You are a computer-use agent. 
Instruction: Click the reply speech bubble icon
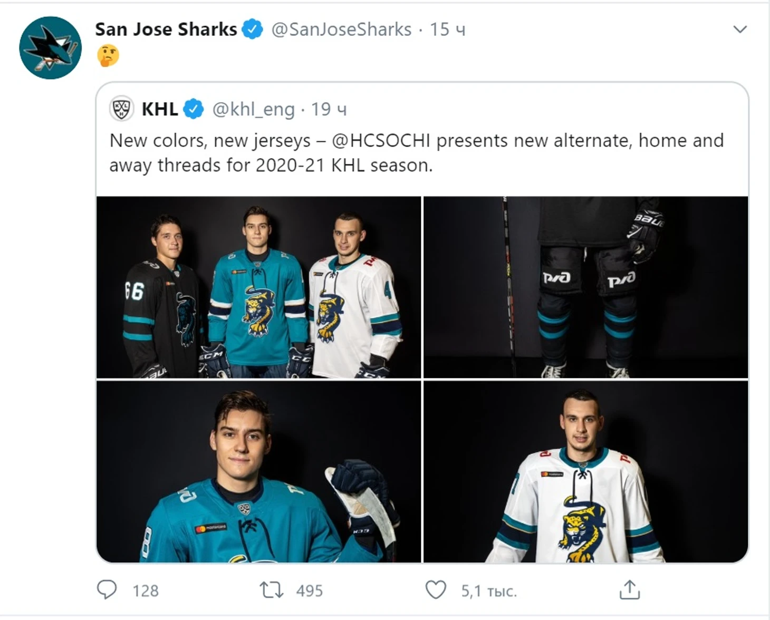point(107,589)
